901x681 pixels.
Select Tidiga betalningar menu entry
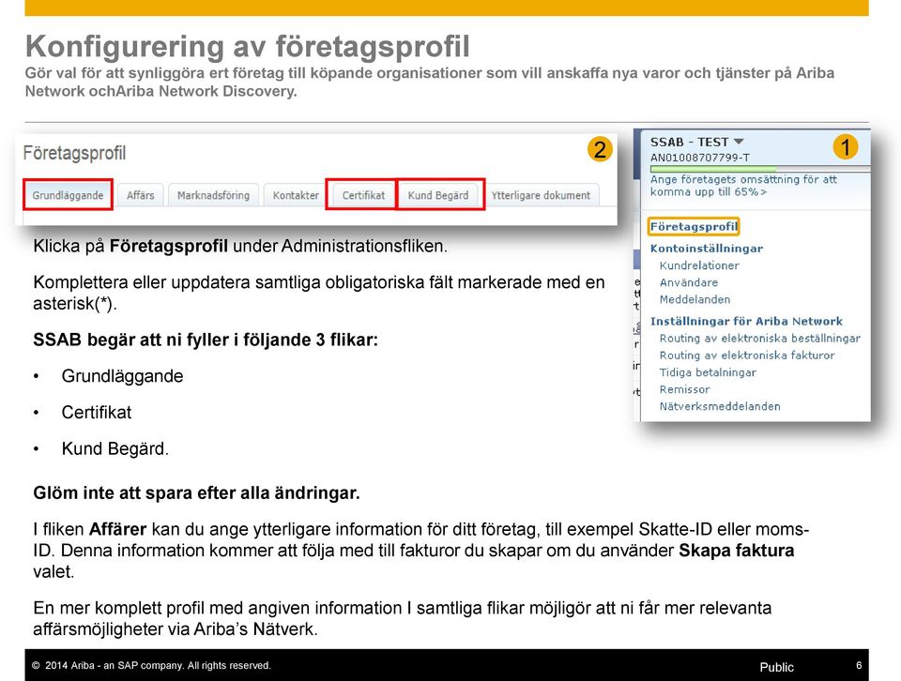(x=708, y=372)
